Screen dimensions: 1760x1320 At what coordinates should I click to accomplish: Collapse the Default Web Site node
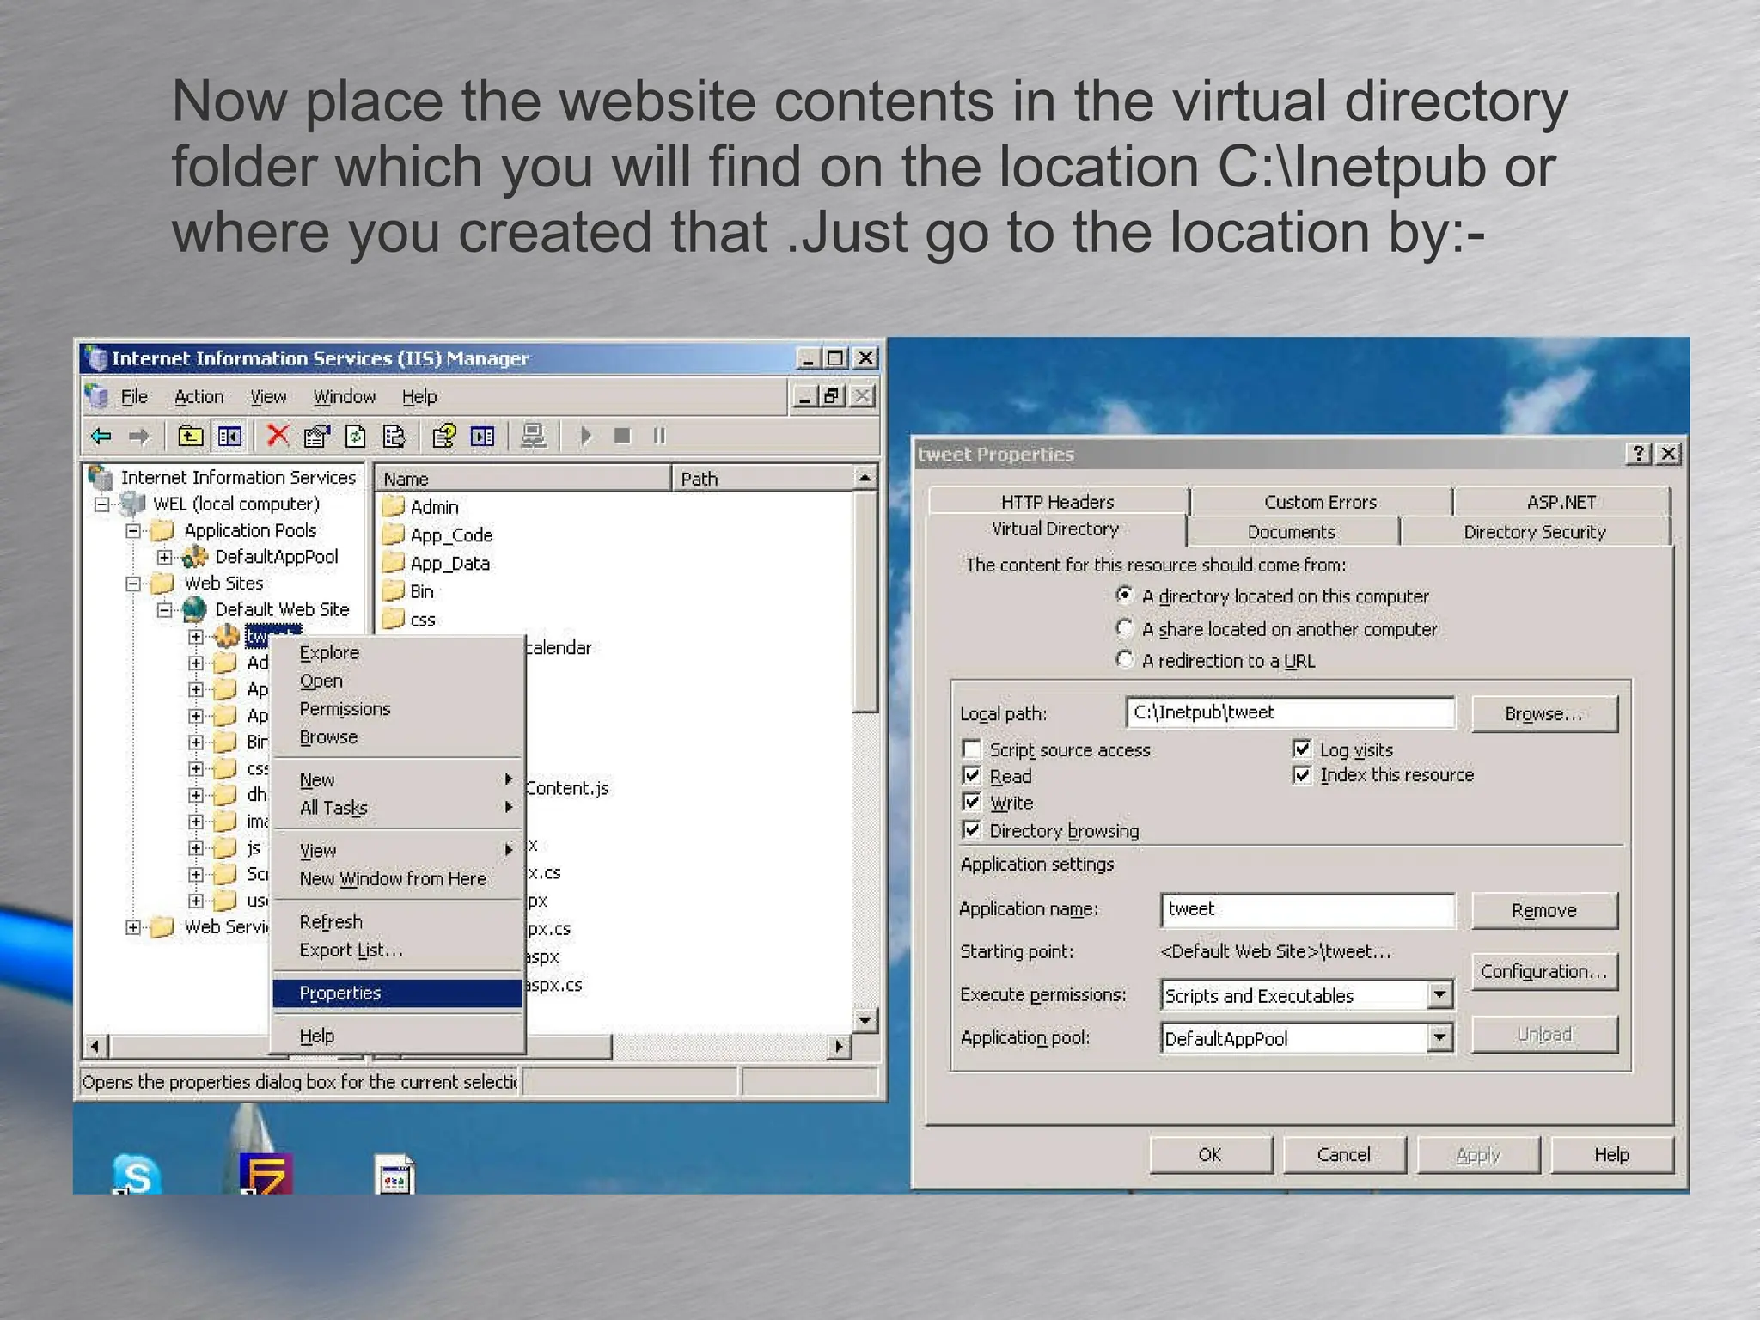(x=165, y=610)
